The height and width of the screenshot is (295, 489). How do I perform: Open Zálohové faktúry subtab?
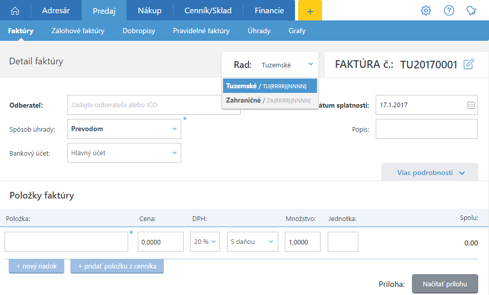pyautogui.click(x=78, y=31)
